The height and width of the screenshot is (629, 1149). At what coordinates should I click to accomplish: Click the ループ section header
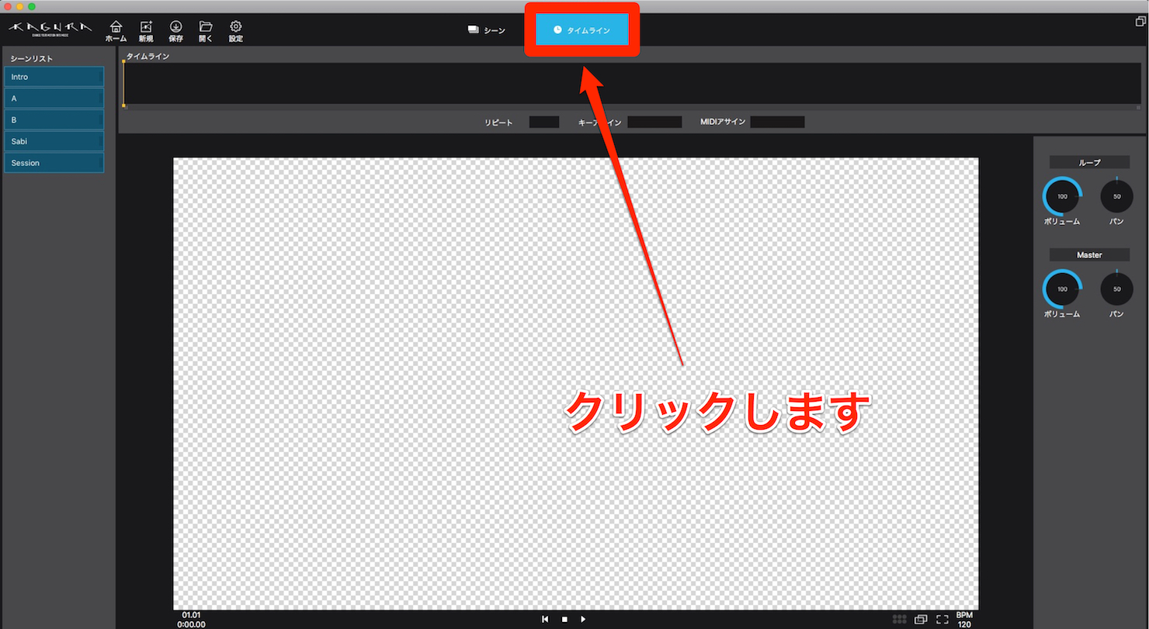coord(1089,162)
